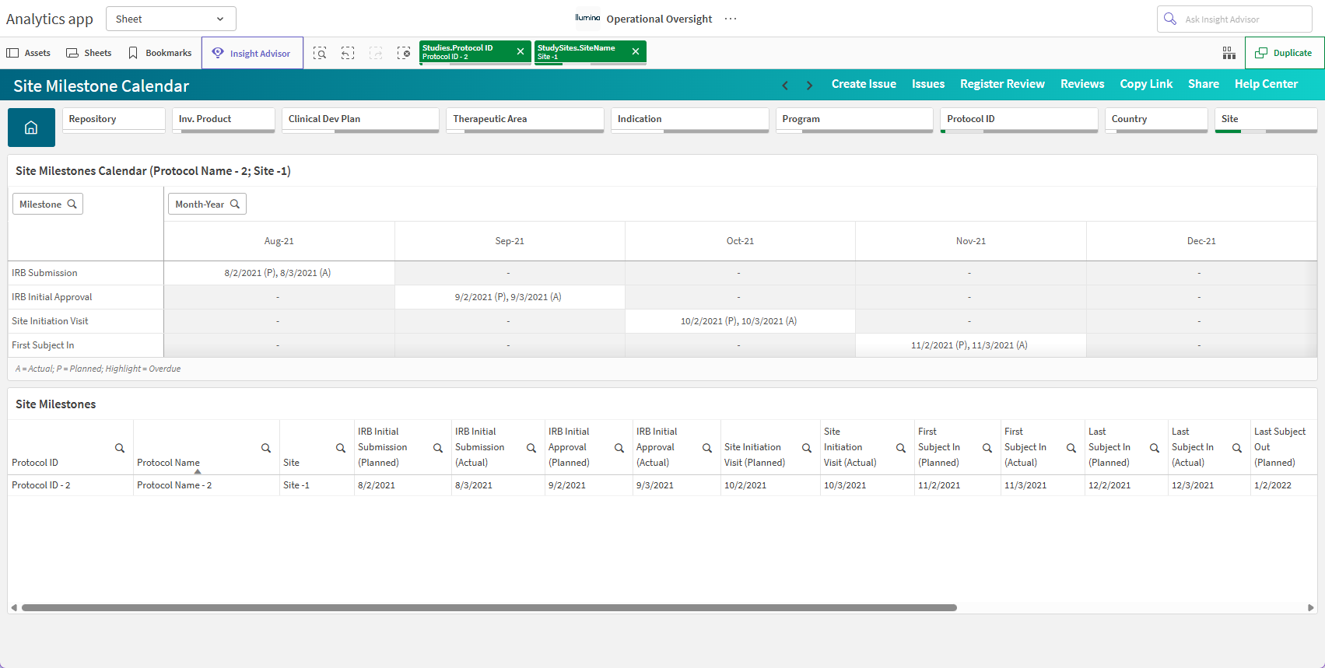Open the Site filter pane
This screenshot has height=668, width=1325.
coord(1266,120)
